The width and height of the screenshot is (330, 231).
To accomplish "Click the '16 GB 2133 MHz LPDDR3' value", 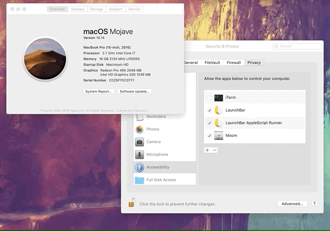I will [119, 59].
